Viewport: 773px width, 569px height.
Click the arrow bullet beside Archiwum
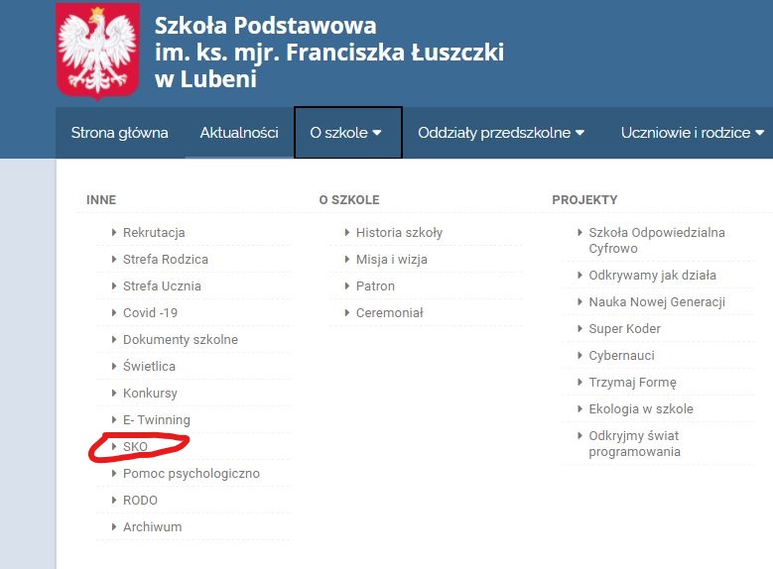[x=114, y=527]
